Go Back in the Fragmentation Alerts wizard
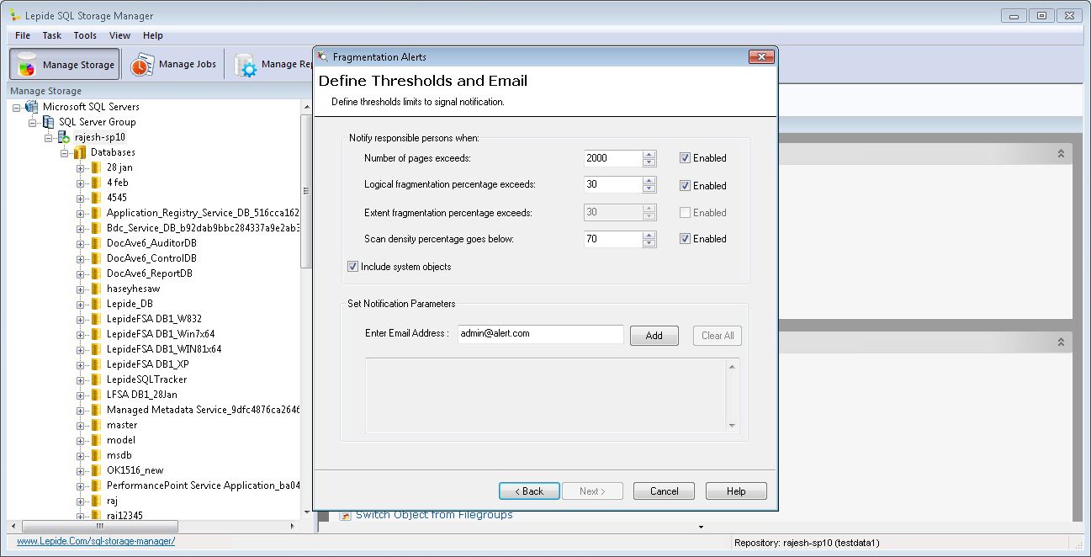 529,491
